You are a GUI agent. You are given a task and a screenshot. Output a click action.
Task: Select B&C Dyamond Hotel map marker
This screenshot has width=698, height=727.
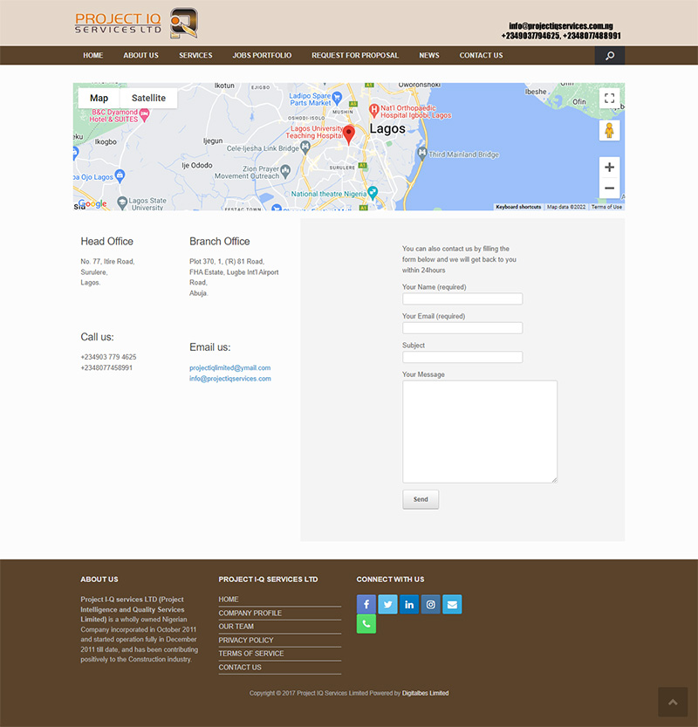coord(145,115)
